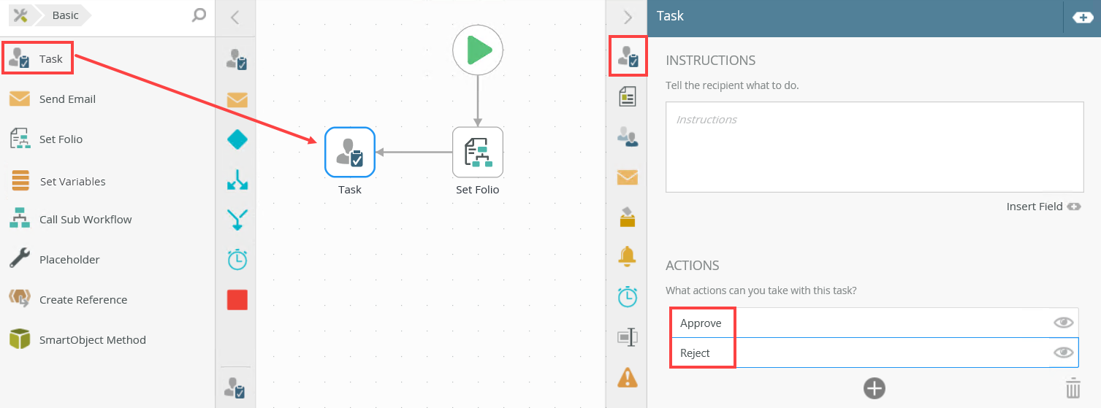Open toolbox search magnifier

click(x=199, y=15)
